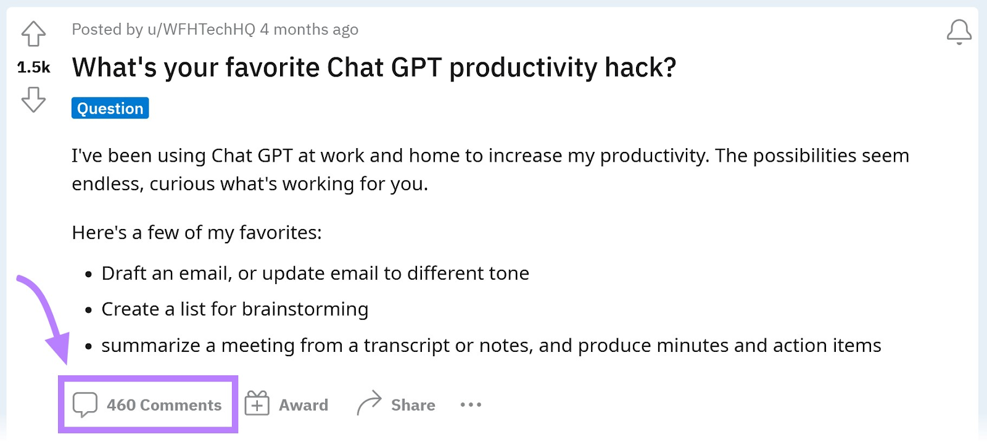Open the post title link
Image resolution: width=987 pixels, height=442 pixels.
[x=374, y=68]
